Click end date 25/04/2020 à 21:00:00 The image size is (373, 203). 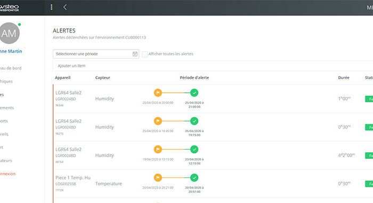coord(194,105)
